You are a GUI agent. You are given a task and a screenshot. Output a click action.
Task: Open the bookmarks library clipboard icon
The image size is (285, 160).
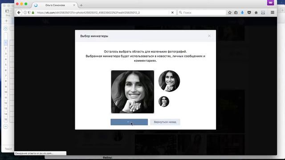click(236, 12)
